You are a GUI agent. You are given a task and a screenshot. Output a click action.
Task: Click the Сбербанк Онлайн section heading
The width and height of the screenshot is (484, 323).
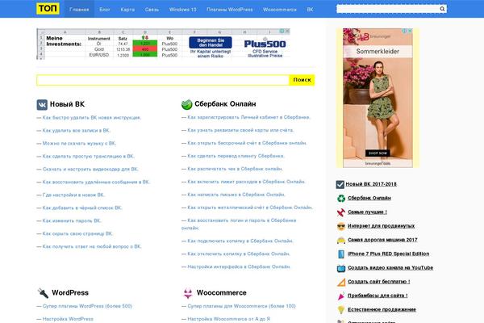coord(225,104)
